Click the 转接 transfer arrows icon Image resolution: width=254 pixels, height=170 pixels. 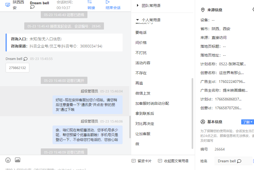(x=90, y=2)
